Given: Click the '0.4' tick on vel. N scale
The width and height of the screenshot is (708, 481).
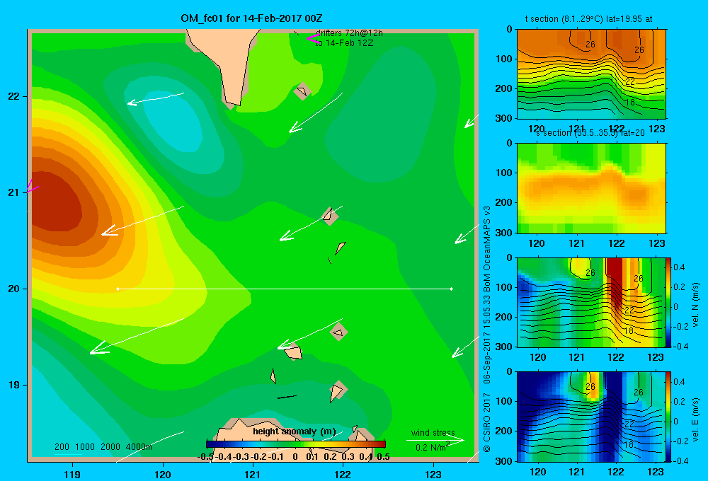Looking at the screenshot, I should click(679, 267).
